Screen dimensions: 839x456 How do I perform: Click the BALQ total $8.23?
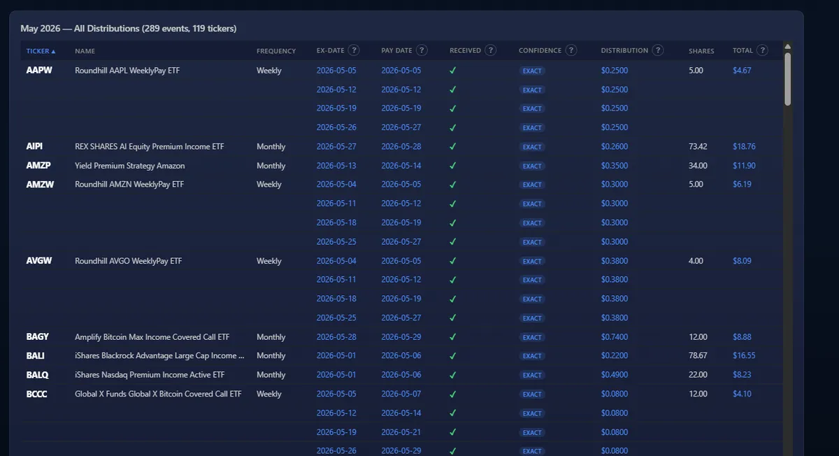[742, 375]
